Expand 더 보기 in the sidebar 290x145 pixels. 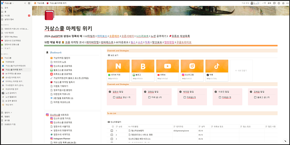point(7,48)
